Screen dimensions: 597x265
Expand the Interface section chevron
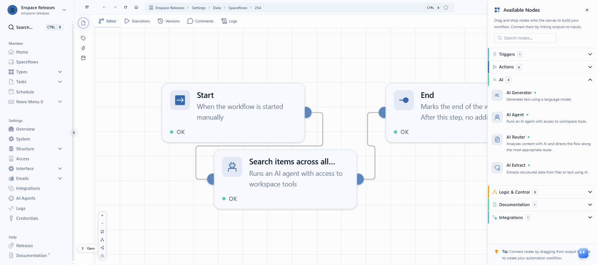[60, 169]
